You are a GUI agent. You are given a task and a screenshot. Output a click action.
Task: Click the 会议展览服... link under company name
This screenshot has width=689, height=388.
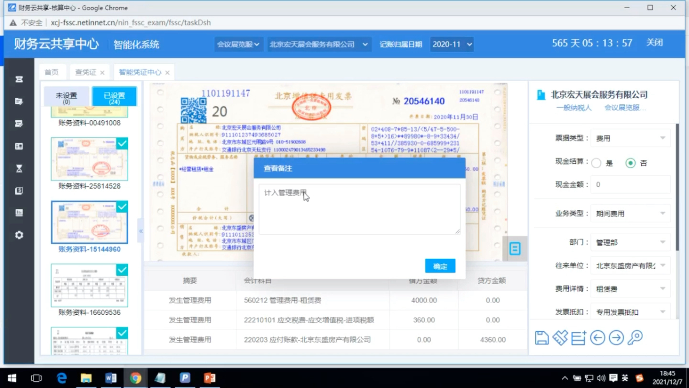[x=625, y=108]
